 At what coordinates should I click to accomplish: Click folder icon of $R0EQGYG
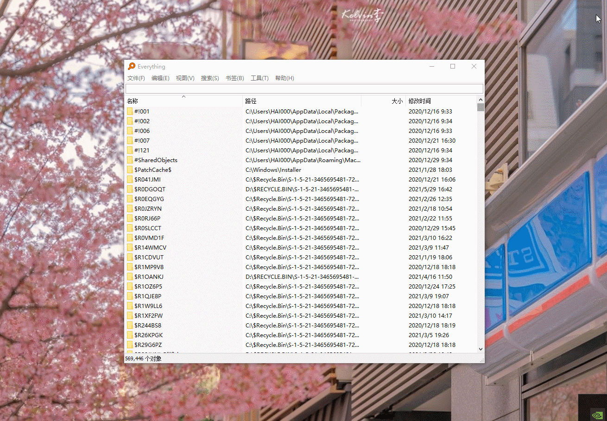click(x=130, y=199)
